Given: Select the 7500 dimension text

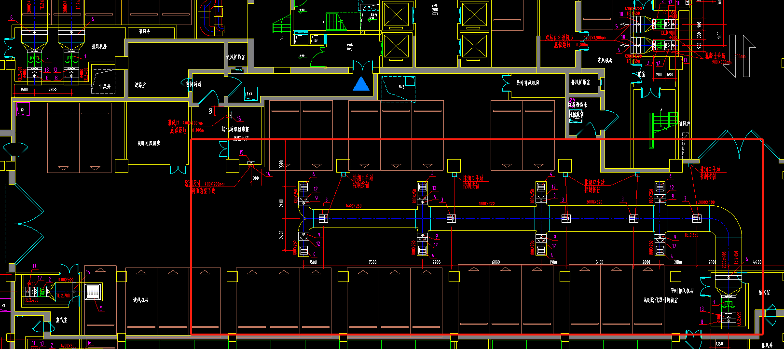Looking at the screenshot, I should (x=372, y=262).
